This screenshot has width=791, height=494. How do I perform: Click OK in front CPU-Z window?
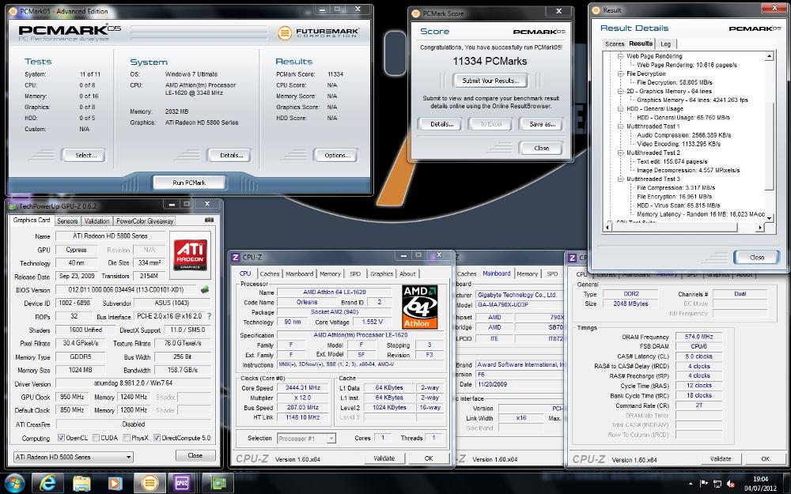click(x=428, y=458)
